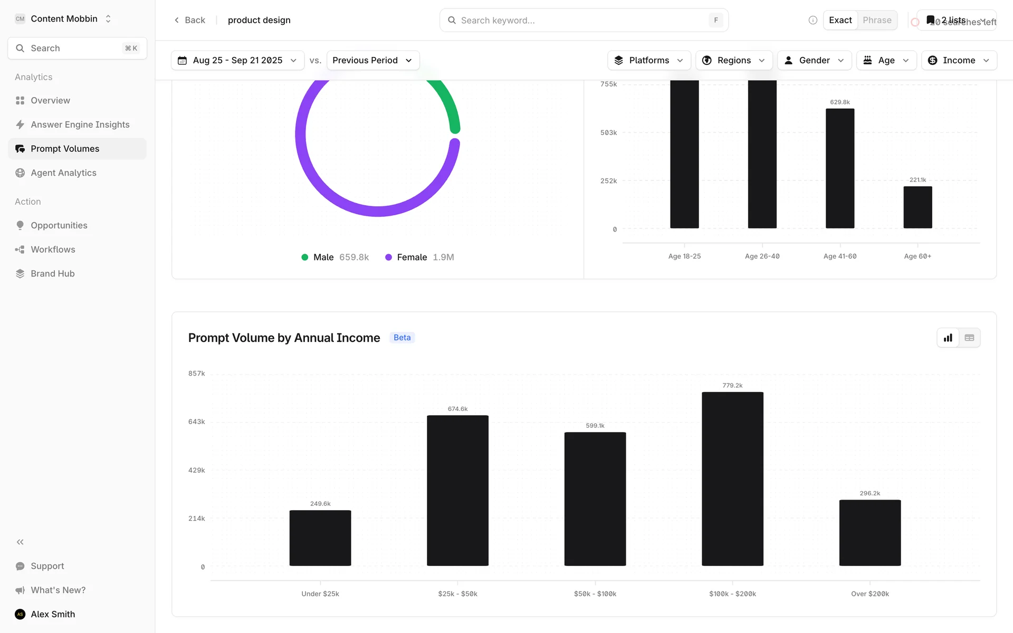This screenshot has width=1013, height=633.
Task: Click the Answer Engine Insights lightning icon
Action: (x=20, y=124)
